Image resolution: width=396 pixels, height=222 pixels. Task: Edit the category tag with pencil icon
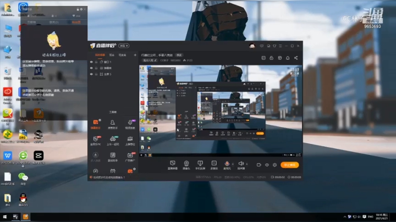[150, 60]
